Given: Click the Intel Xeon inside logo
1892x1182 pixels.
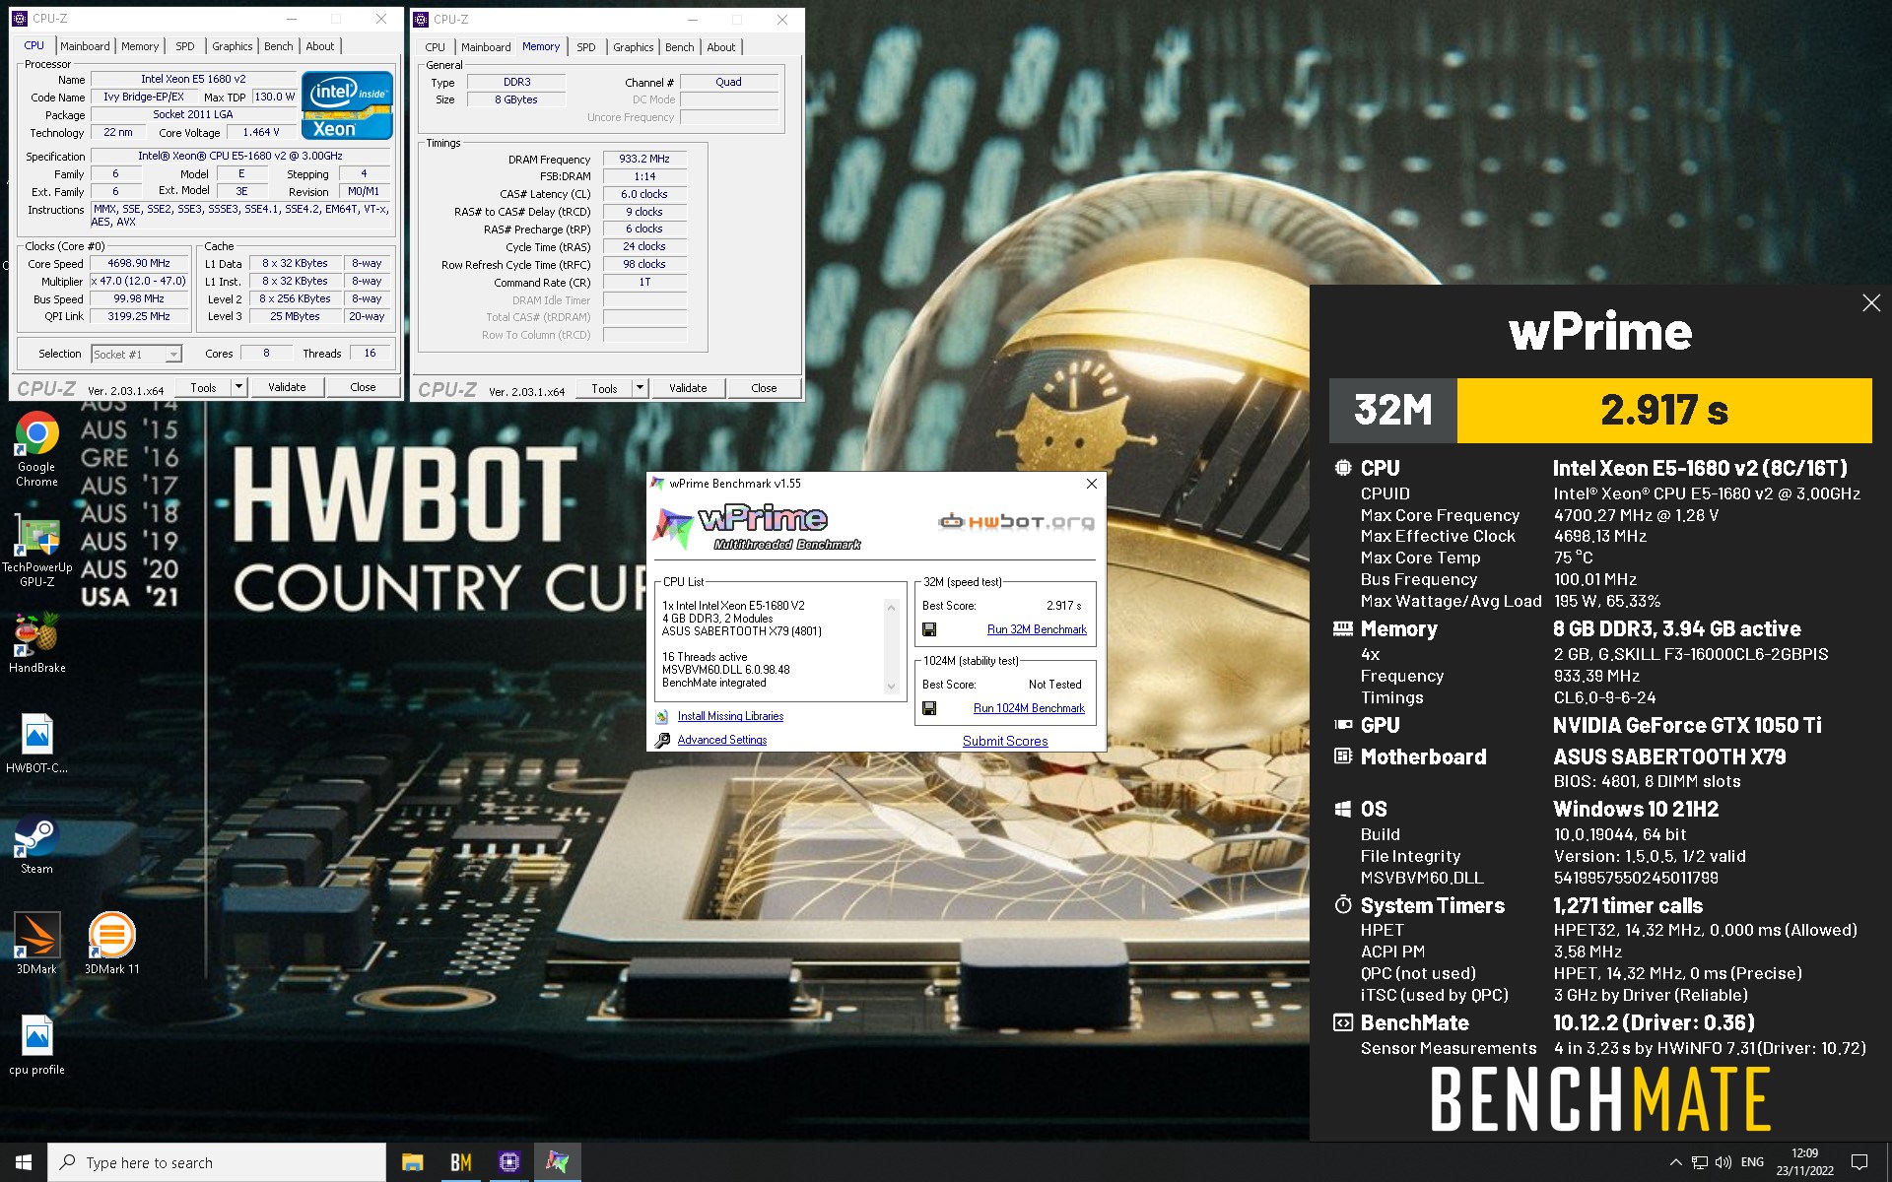Looking at the screenshot, I should tap(348, 104).
